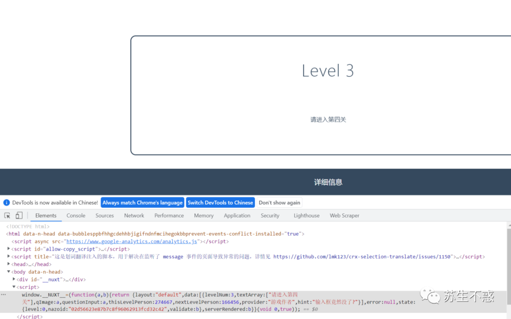The width and height of the screenshot is (511, 319).
Task: Open the Memory tab
Action: point(203,215)
